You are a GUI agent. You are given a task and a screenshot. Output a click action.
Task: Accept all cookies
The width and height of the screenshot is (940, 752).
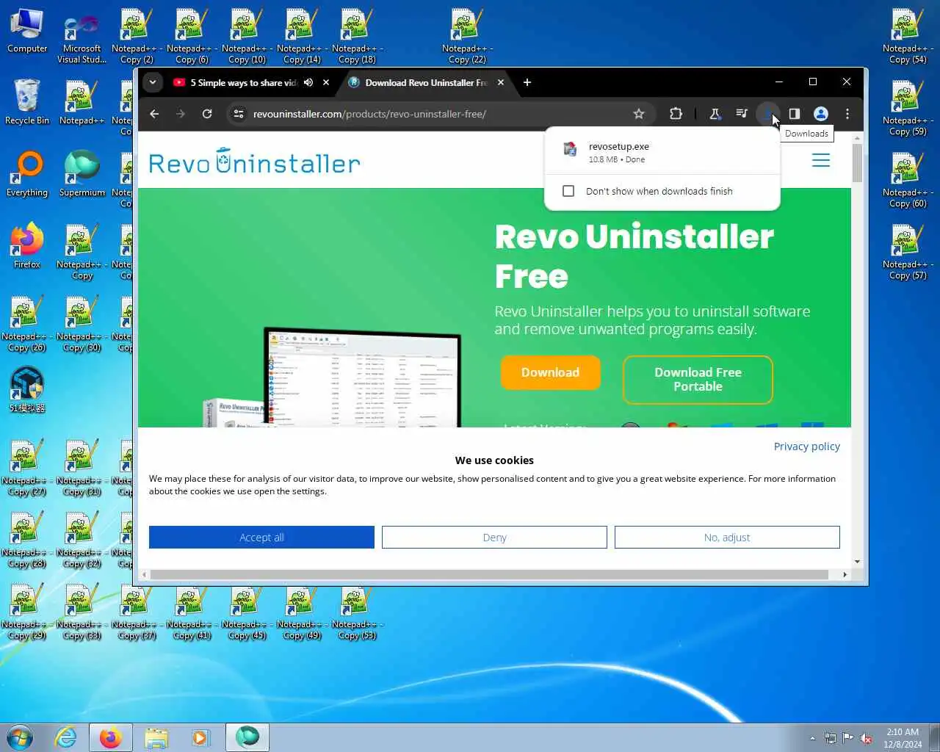tap(261, 538)
